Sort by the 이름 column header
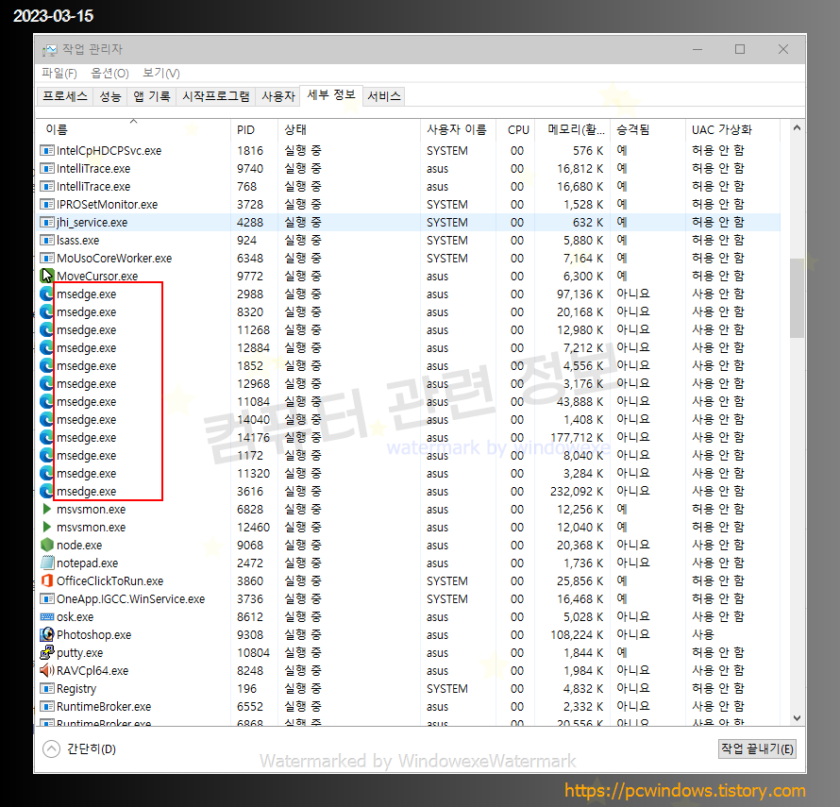Viewport: 840px width, 807px height. (x=134, y=129)
